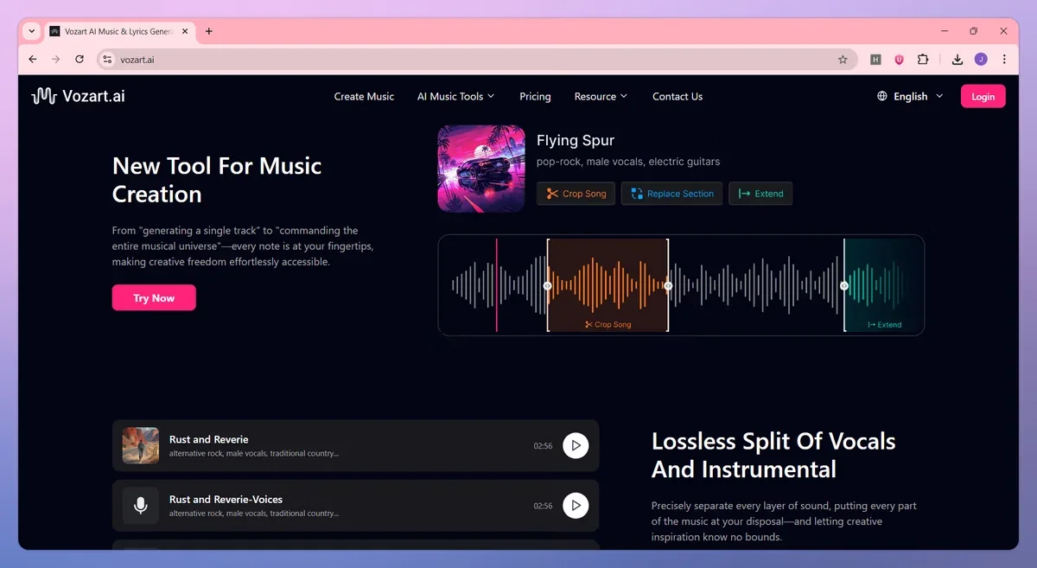Open the browser extensions puzzle icon

(x=923, y=60)
